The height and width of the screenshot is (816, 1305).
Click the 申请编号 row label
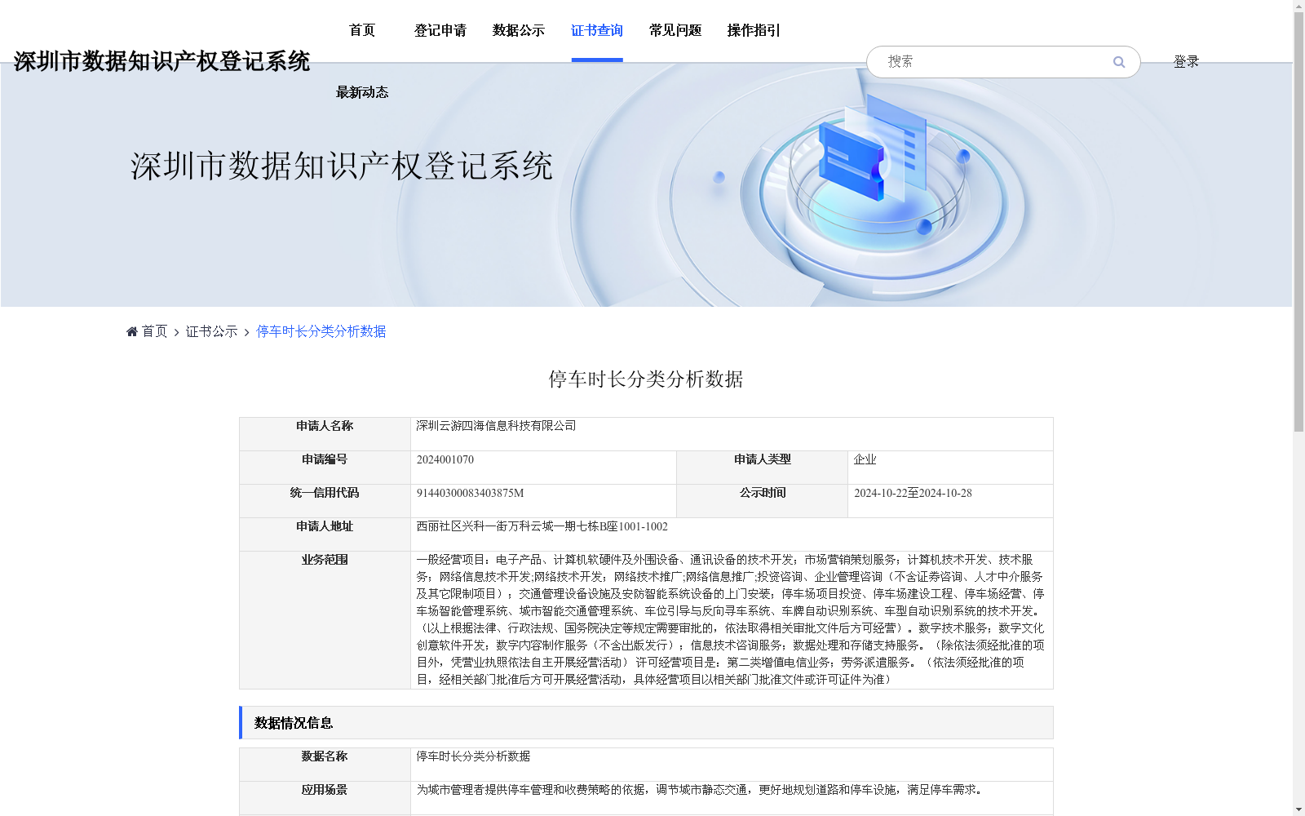coord(325,459)
